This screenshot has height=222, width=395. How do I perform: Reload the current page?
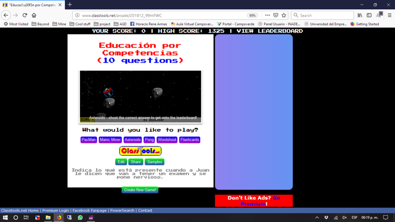[x=25, y=16]
